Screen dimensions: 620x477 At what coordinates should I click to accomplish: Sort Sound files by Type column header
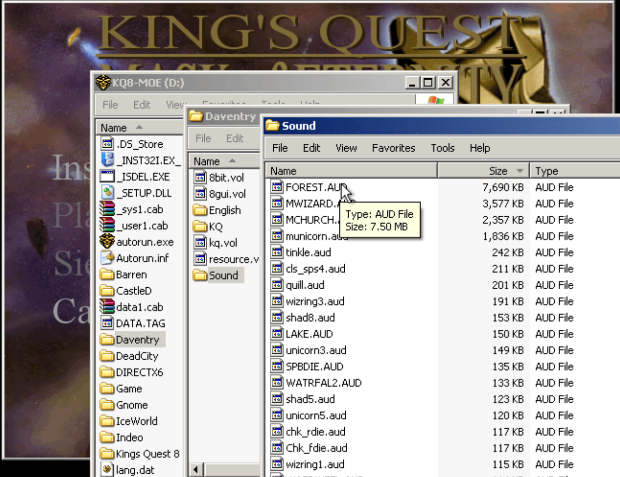coord(575,171)
